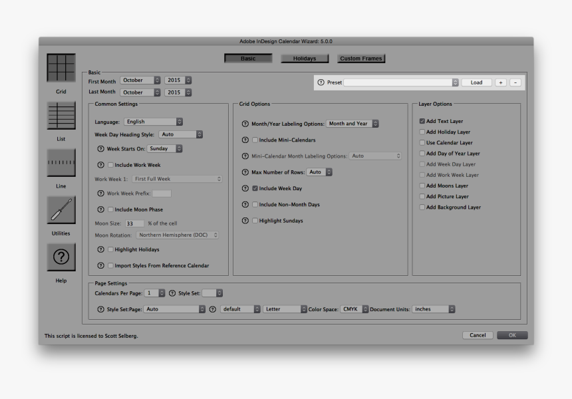Click help icon beside Include Moon Phase
The height and width of the screenshot is (399, 572).
click(100, 209)
